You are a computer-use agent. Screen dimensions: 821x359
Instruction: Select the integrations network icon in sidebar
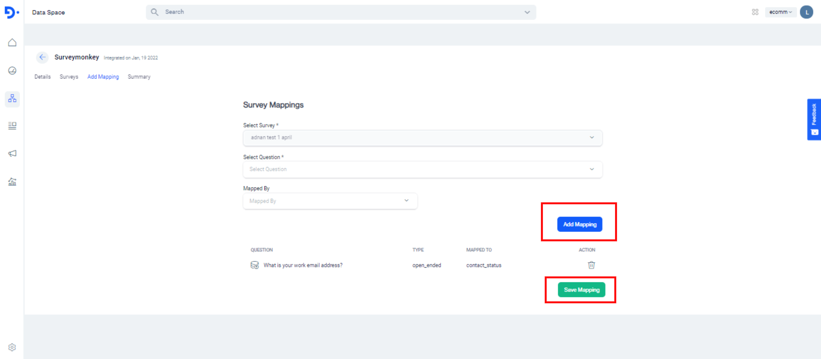point(12,99)
